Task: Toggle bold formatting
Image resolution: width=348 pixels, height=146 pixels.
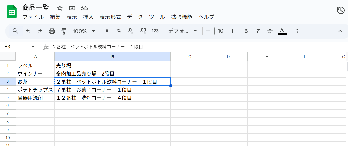Action: tap(246, 31)
